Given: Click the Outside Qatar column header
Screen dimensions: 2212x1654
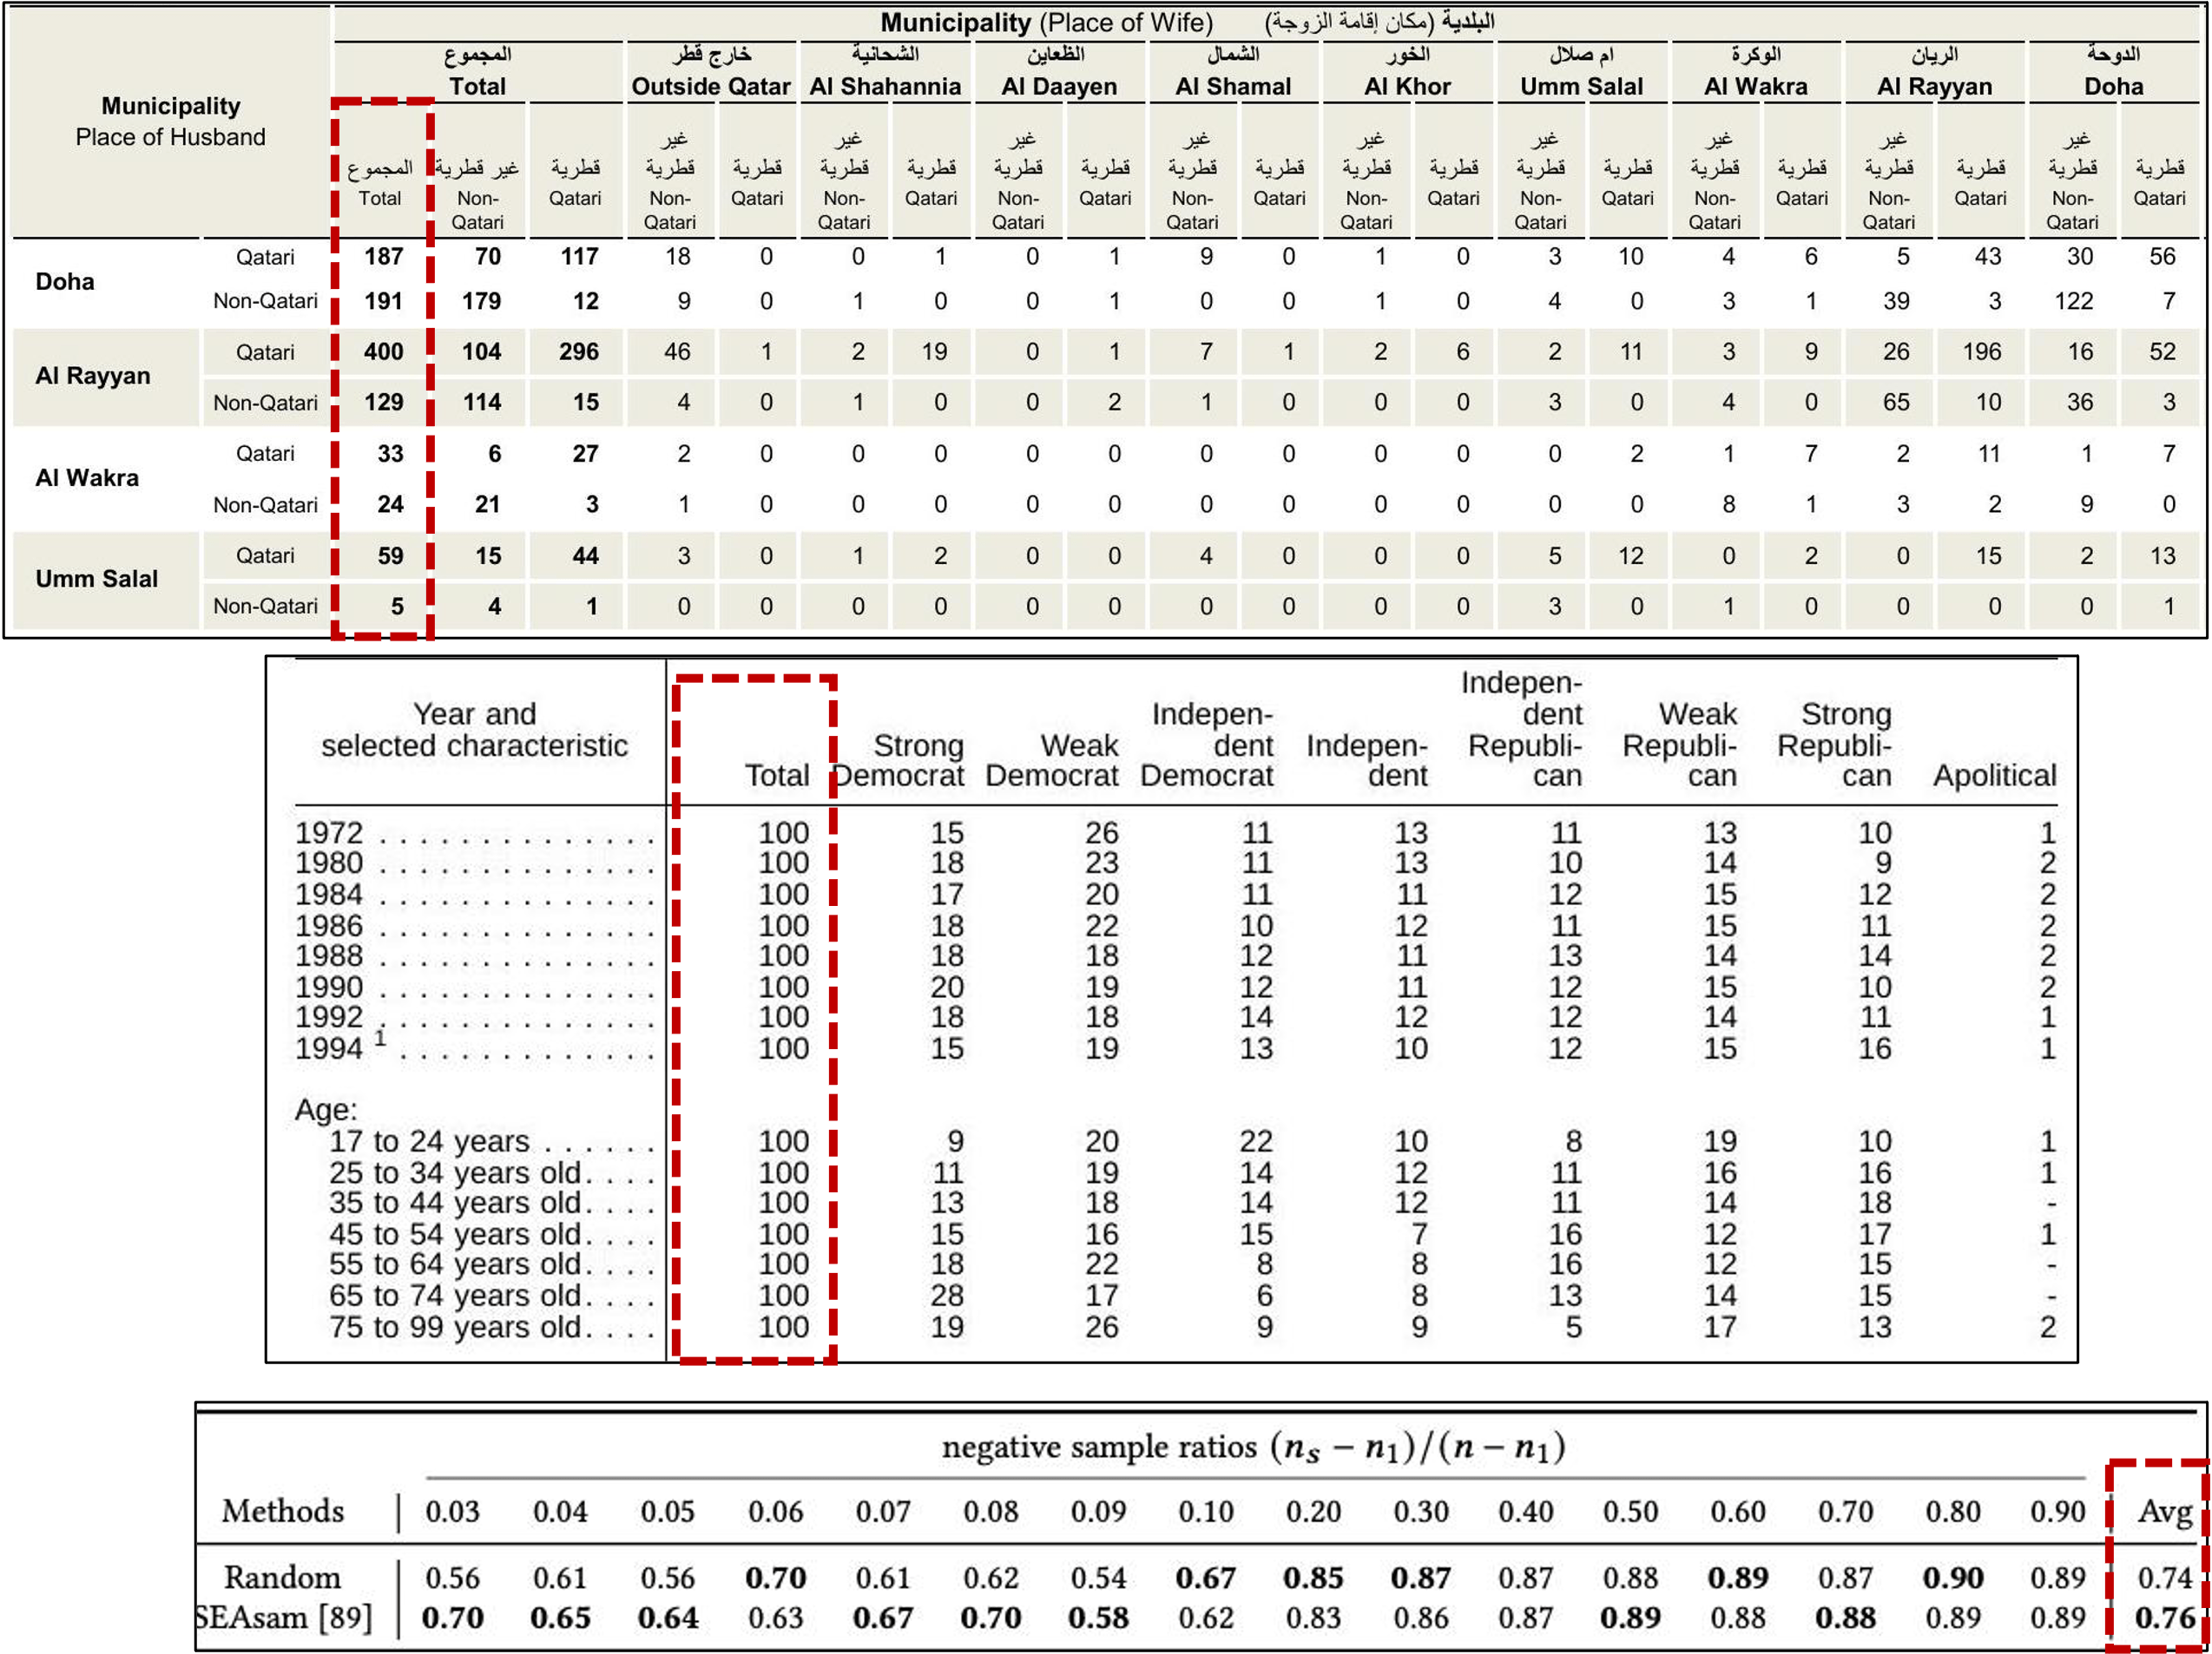Looking at the screenshot, I should [x=710, y=86].
